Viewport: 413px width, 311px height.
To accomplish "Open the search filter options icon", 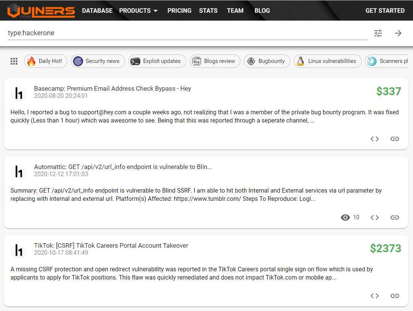I will click(x=378, y=33).
